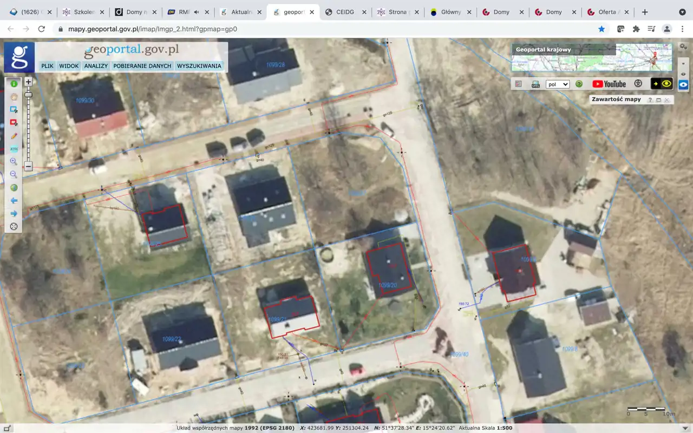Open the XYH coordinates tool
Viewport: 693px width, 433px height.
14,149
